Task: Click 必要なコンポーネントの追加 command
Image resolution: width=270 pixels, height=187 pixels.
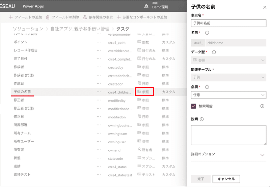Action: coord(142,17)
